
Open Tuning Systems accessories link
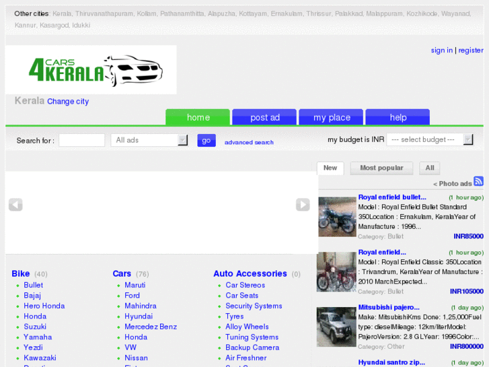pyautogui.click(x=252, y=337)
